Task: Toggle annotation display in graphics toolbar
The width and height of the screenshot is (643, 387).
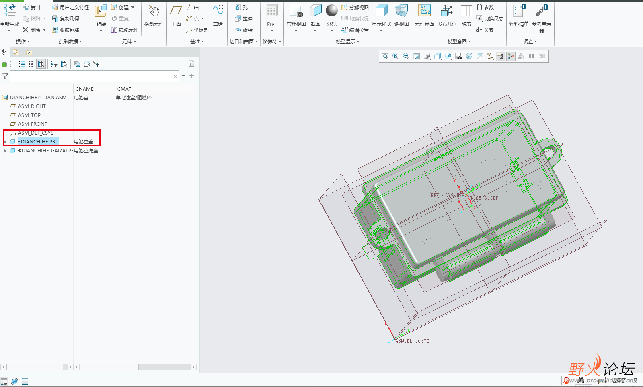Action: click(x=500, y=56)
